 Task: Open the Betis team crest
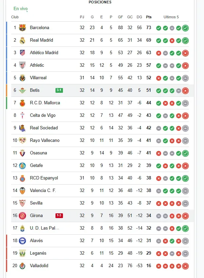tap(22, 90)
